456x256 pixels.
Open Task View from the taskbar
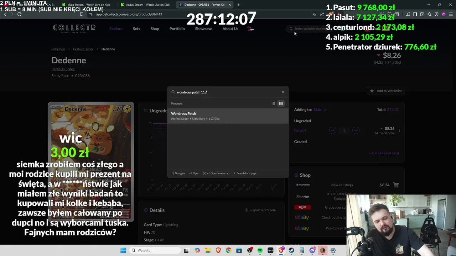[x=186, y=250]
